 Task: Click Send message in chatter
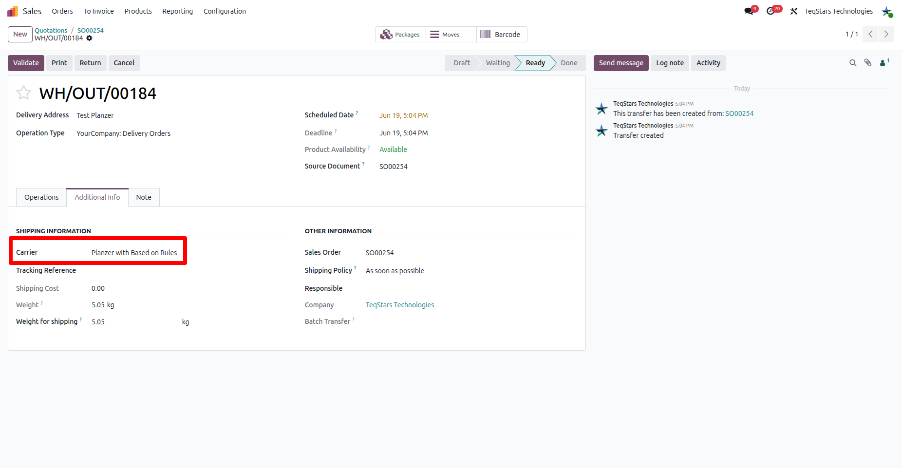point(621,63)
